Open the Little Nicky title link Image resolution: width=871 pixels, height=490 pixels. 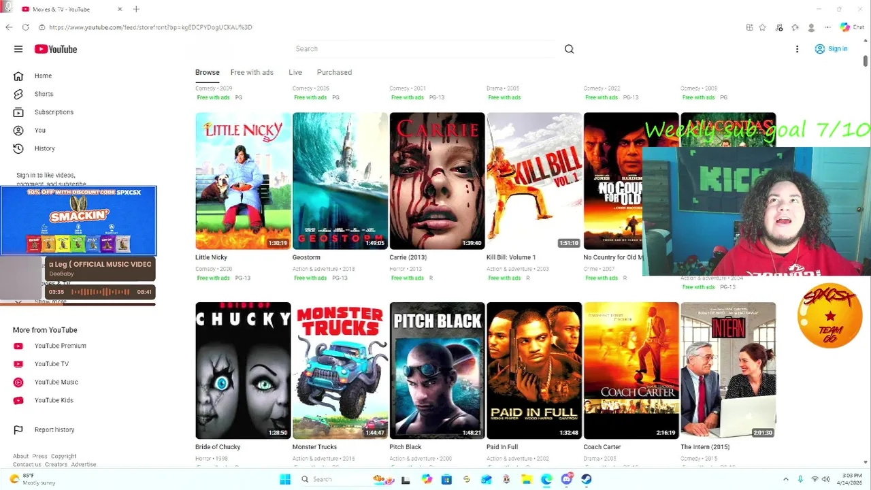[211, 257]
